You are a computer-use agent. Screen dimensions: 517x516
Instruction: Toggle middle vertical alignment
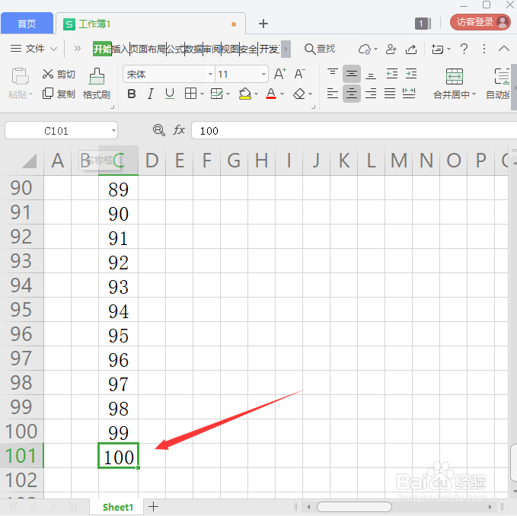[x=352, y=74]
